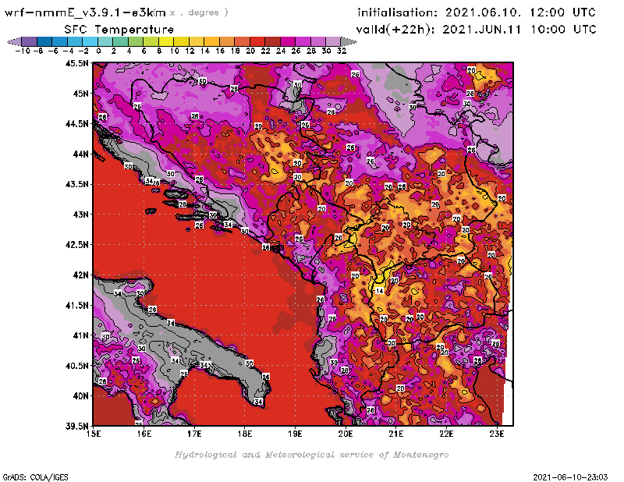Click the '43N' latitude axis label
The width and height of the screenshot is (624, 482).
[80, 214]
